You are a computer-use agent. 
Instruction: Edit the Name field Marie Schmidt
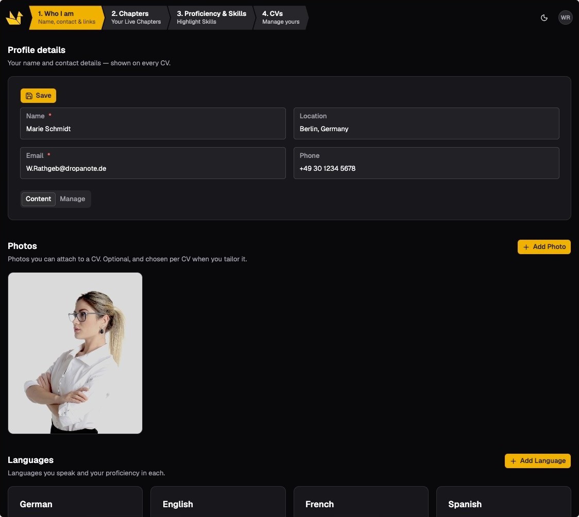point(153,123)
